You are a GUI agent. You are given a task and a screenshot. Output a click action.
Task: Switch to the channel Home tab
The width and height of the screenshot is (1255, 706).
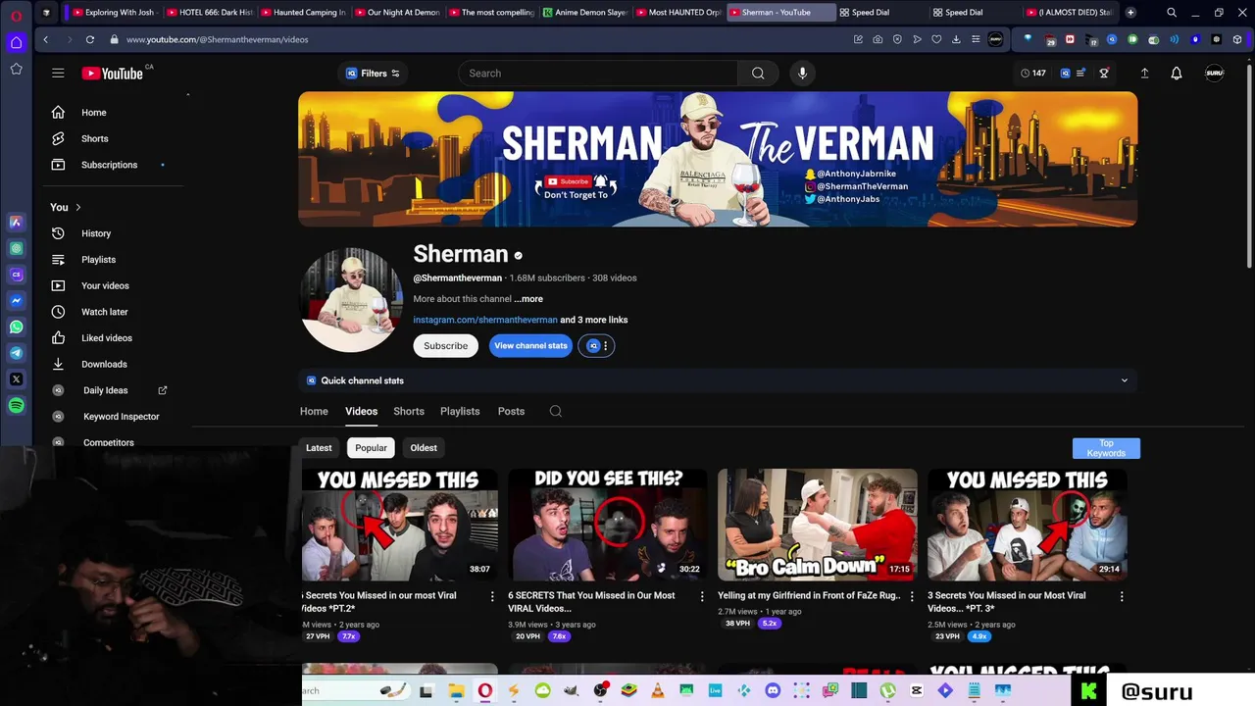click(314, 411)
